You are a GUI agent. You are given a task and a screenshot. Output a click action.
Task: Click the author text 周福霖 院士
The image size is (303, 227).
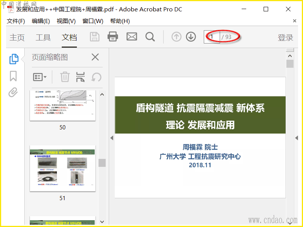pyautogui.click(x=200, y=147)
